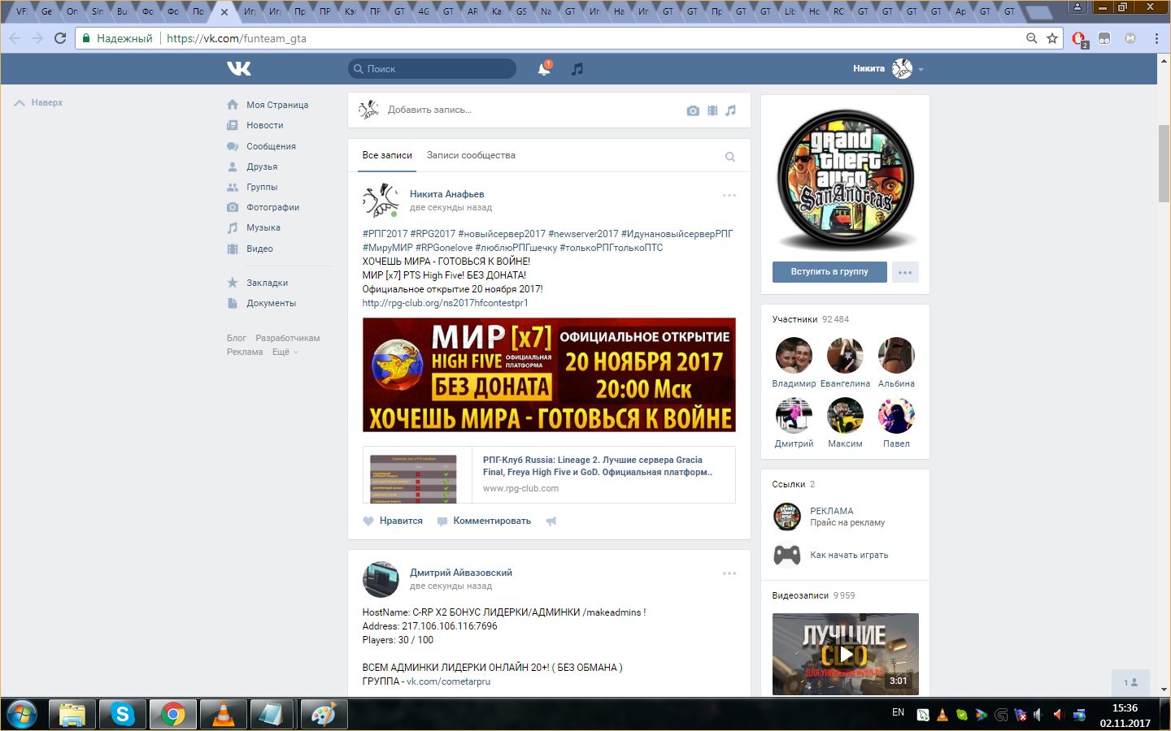Open the rpg-club.org contest link
The width and height of the screenshot is (1171, 731).
[445, 303]
